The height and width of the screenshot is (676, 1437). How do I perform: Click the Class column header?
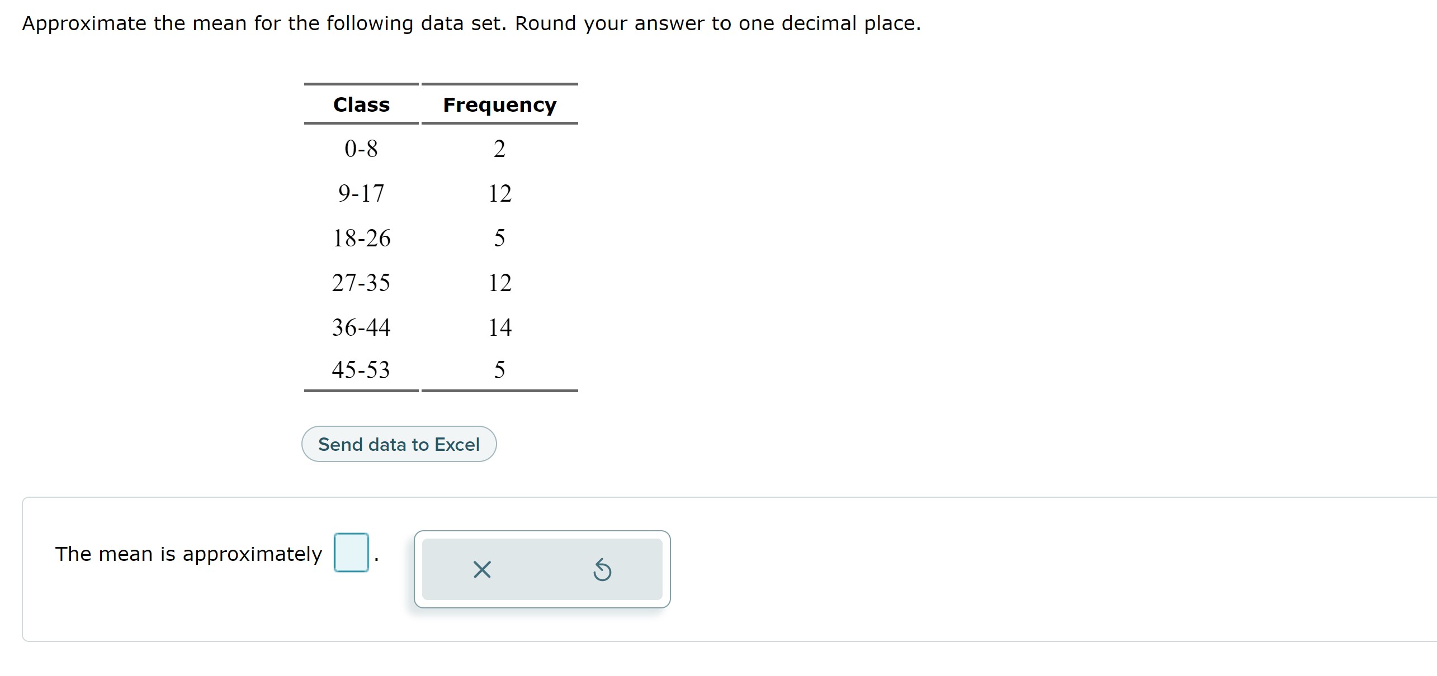tap(361, 104)
